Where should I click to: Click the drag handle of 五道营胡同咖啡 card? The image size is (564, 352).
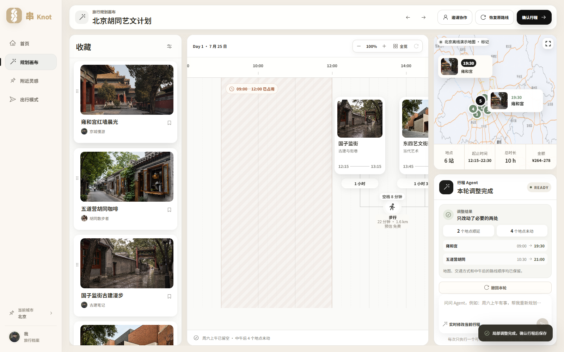tap(77, 178)
